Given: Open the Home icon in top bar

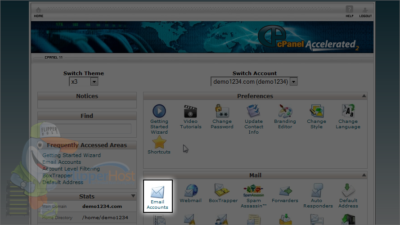Looking at the screenshot, I should (39, 12).
